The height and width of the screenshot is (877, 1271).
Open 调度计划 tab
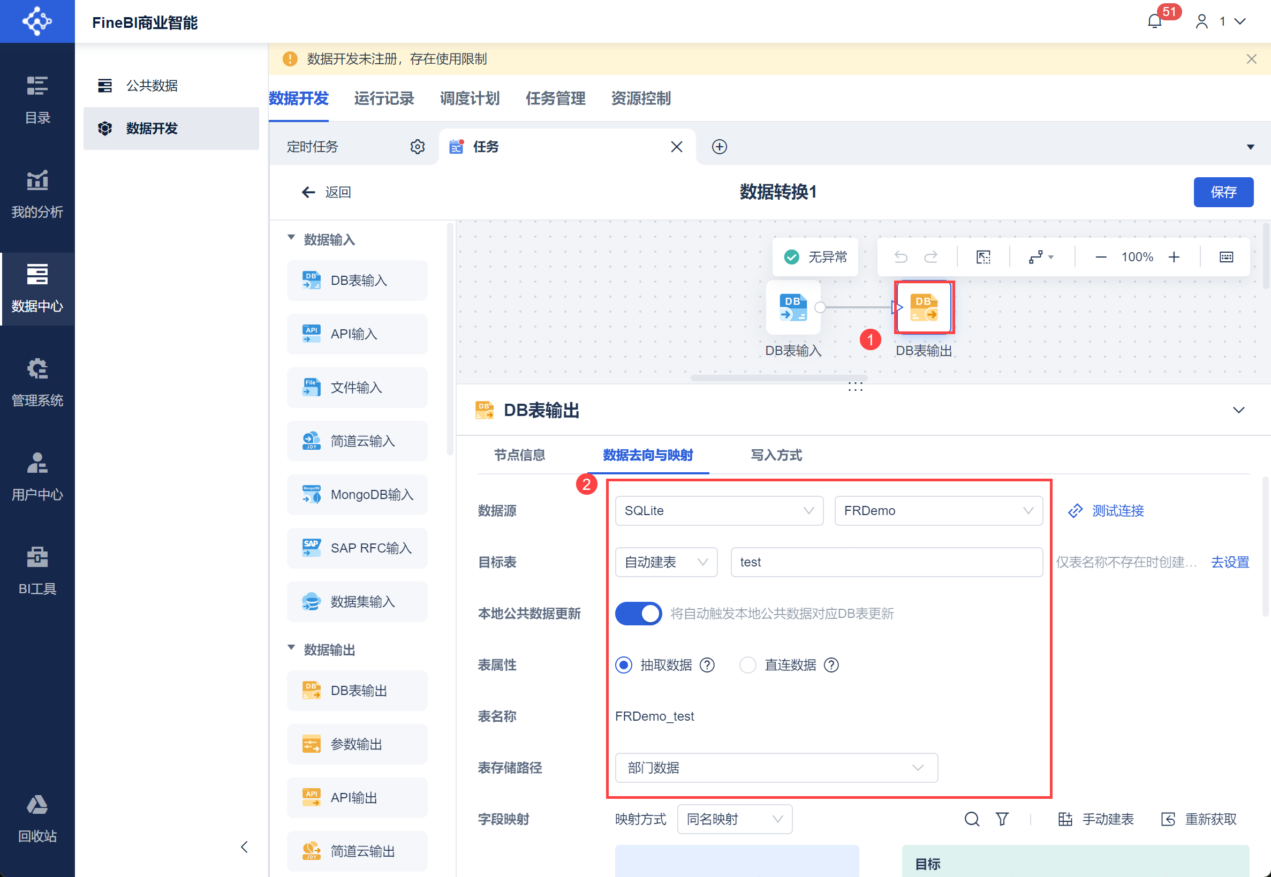pyautogui.click(x=470, y=99)
